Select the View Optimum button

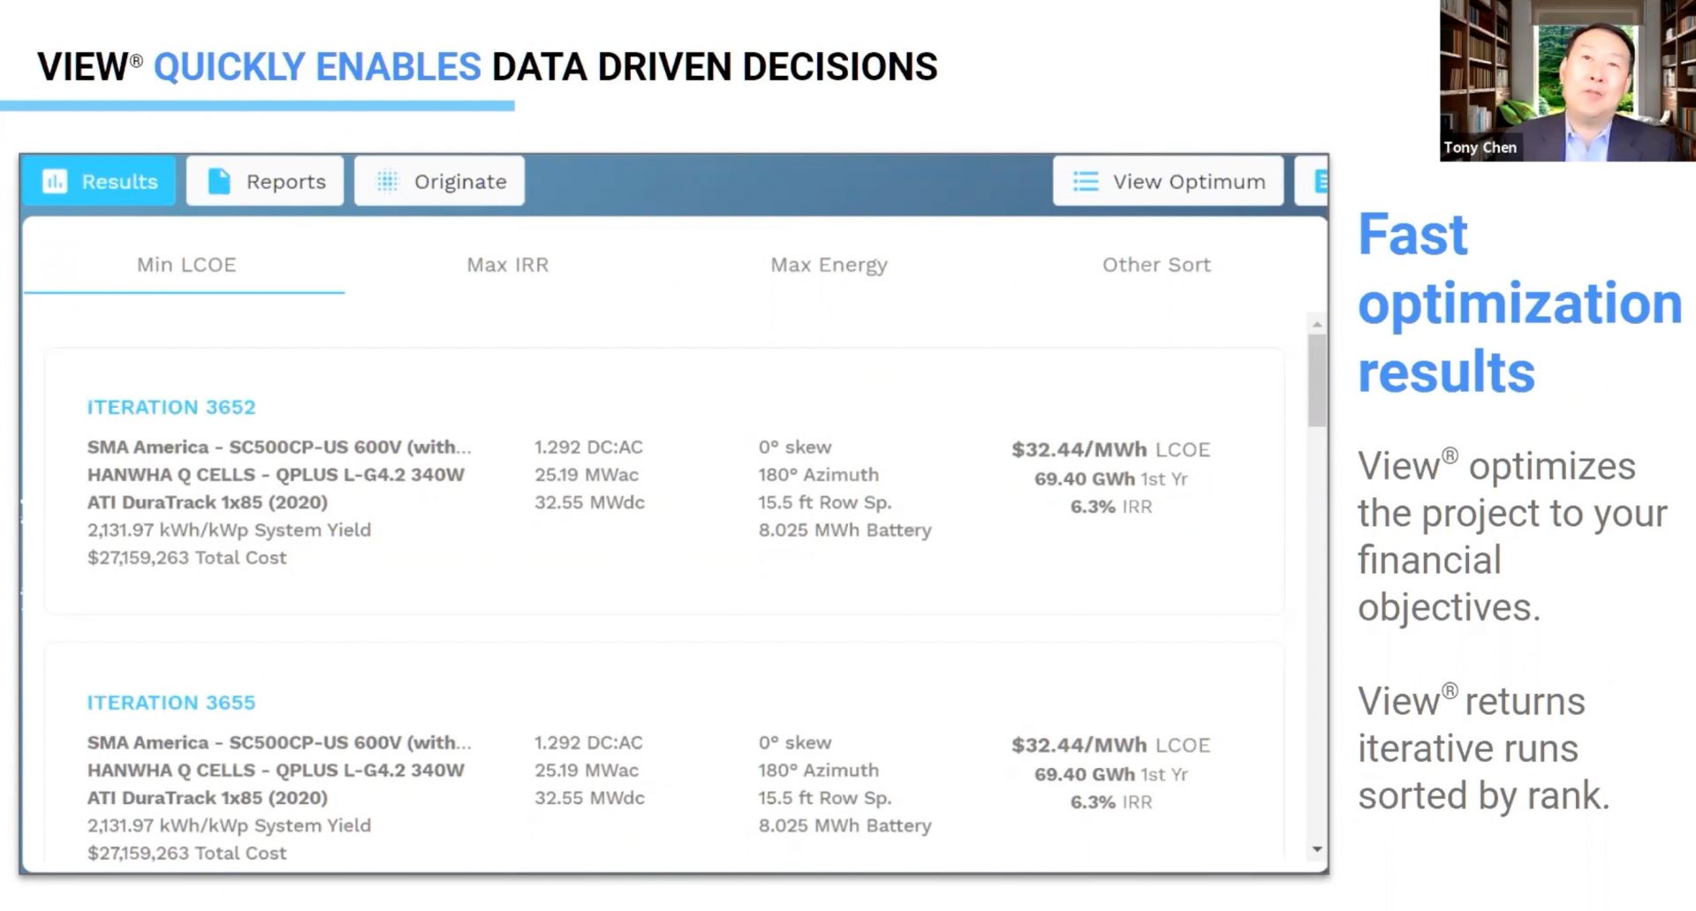click(x=1168, y=181)
